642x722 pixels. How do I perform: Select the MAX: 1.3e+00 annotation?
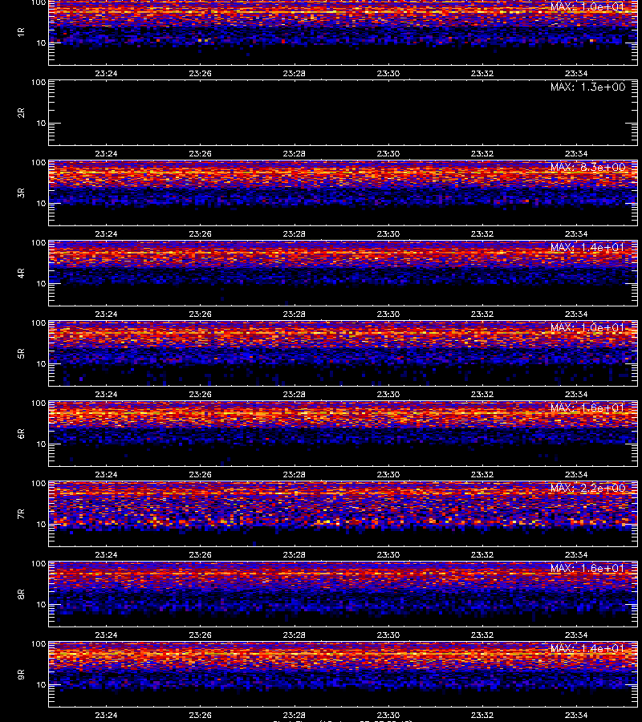(587, 87)
